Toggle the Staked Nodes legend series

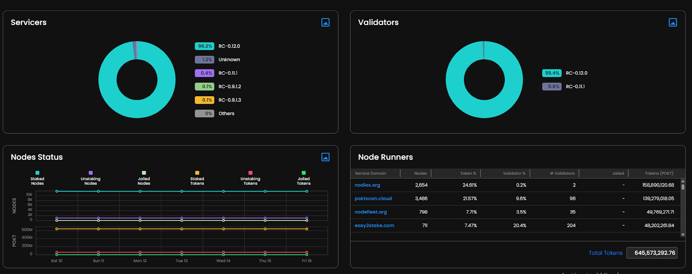click(x=37, y=178)
